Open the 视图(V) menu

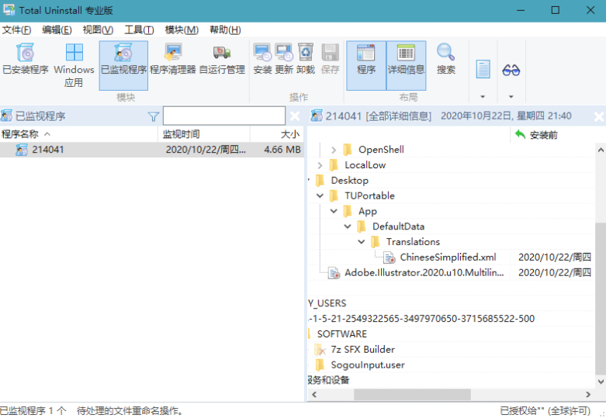[98, 29]
